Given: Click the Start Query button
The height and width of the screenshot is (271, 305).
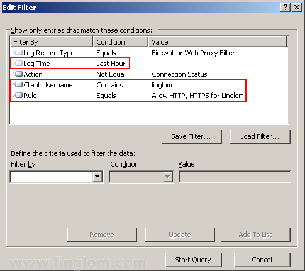Looking at the screenshot, I should [193, 260].
